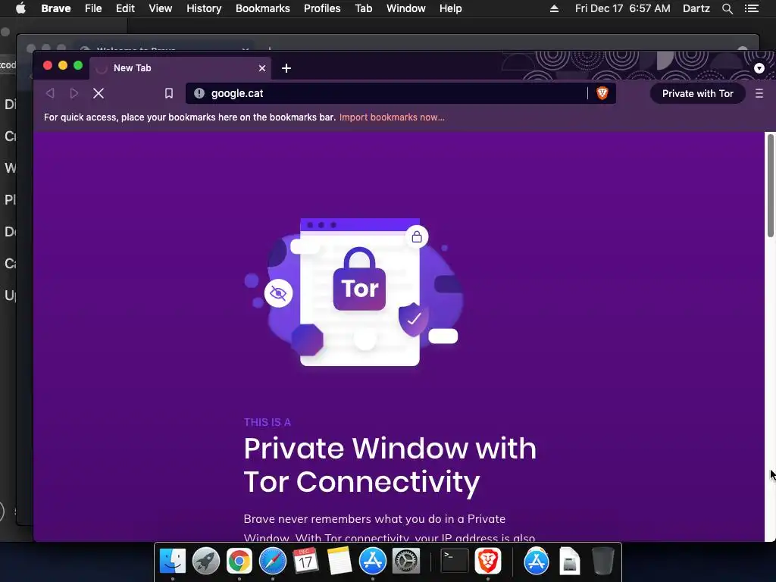Screen dimensions: 776x582
Task: Open the Tab menu
Action: point(363,8)
